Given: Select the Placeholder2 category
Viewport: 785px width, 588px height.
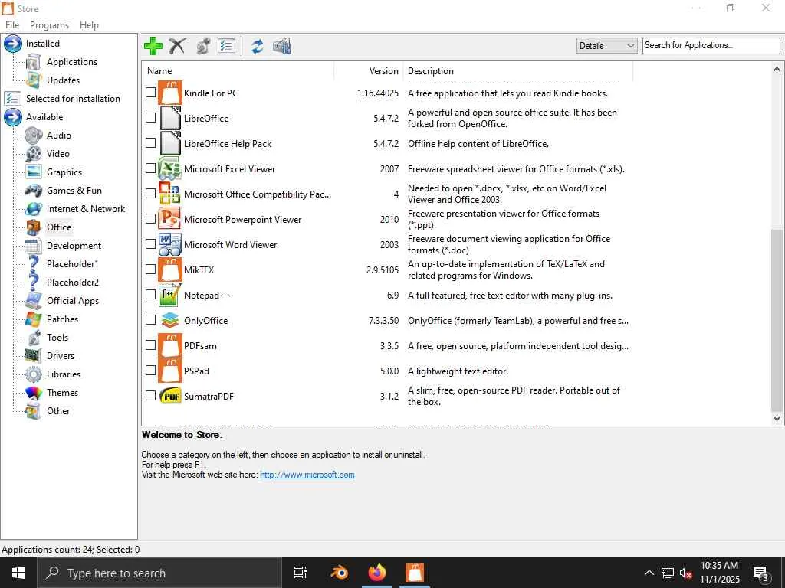Looking at the screenshot, I should click(x=73, y=283).
